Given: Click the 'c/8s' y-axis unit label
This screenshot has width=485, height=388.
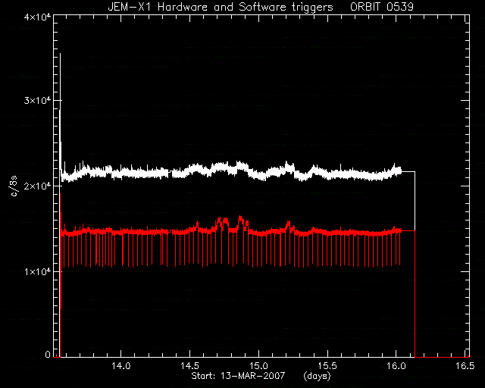Looking at the screenshot, I should pos(14,186).
